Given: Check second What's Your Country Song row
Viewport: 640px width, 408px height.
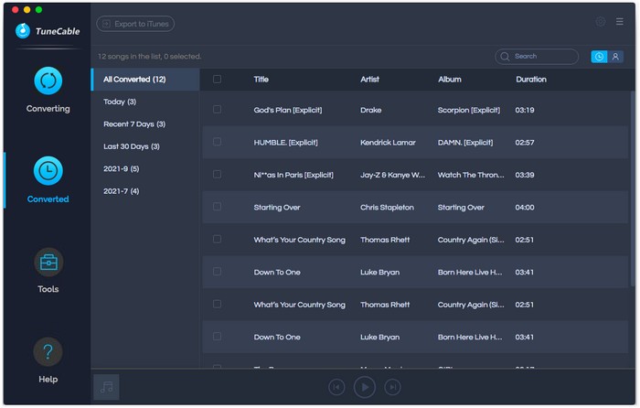Looking at the screenshot, I should pyautogui.click(x=218, y=304).
